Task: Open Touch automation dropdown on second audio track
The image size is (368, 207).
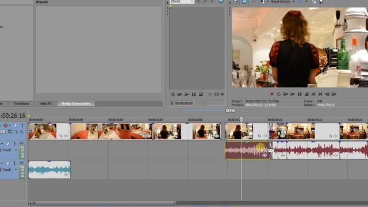Action: [16, 170]
